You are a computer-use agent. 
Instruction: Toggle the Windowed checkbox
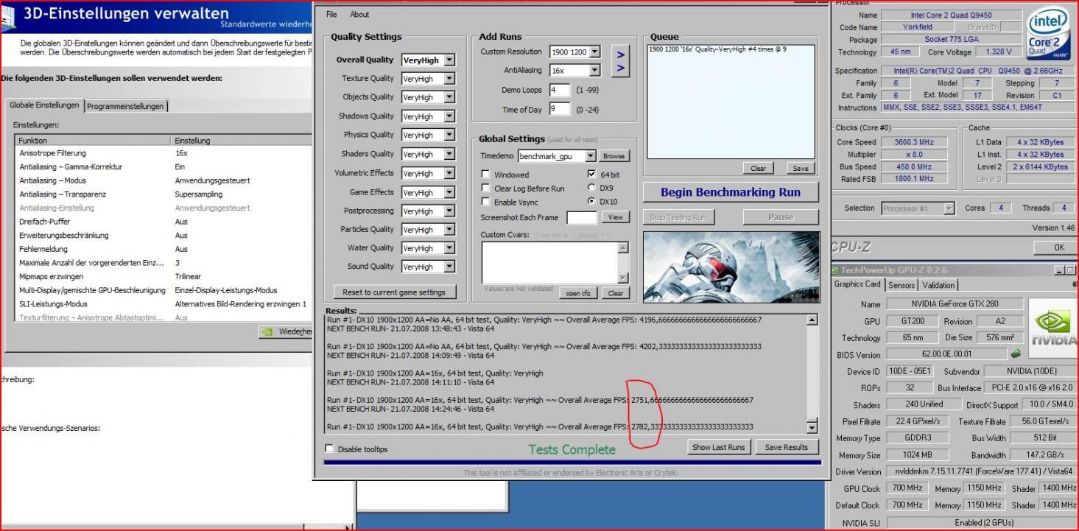tap(486, 175)
